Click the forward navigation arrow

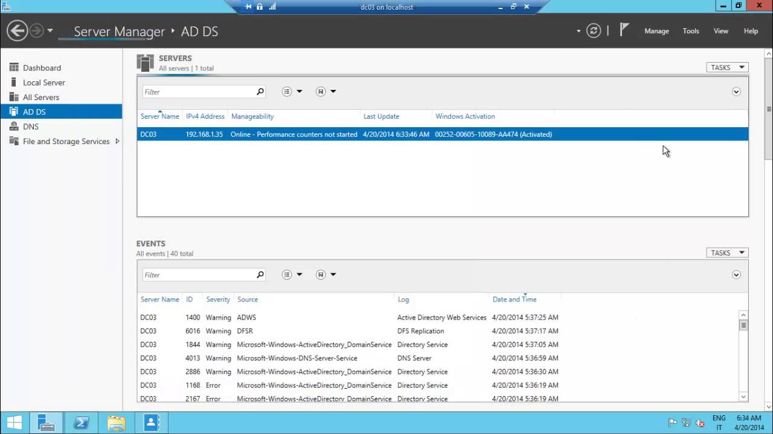click(x=37, y=31)
